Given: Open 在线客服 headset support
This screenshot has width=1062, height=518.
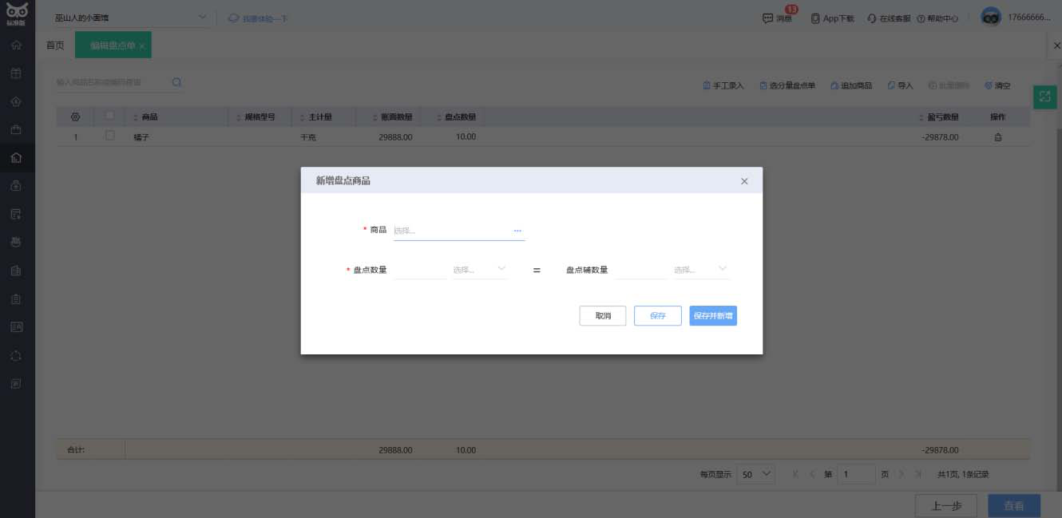Looking at the screenshot, I should [x=872, y=18].
